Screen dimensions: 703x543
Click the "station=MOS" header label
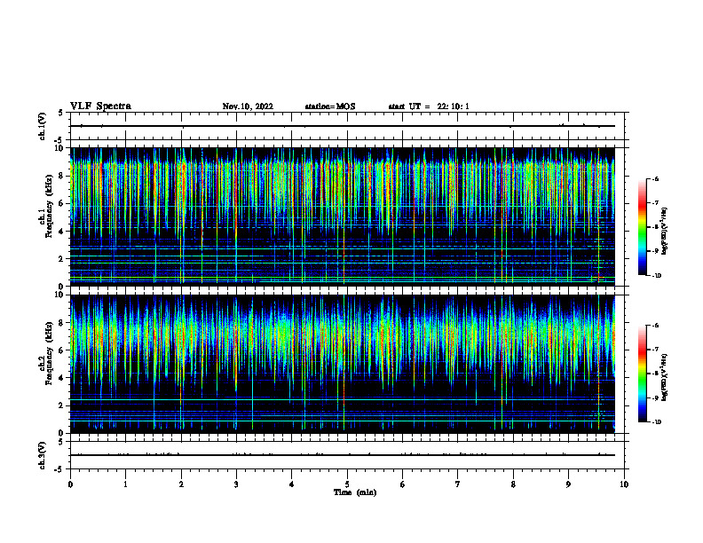[330, 106]
